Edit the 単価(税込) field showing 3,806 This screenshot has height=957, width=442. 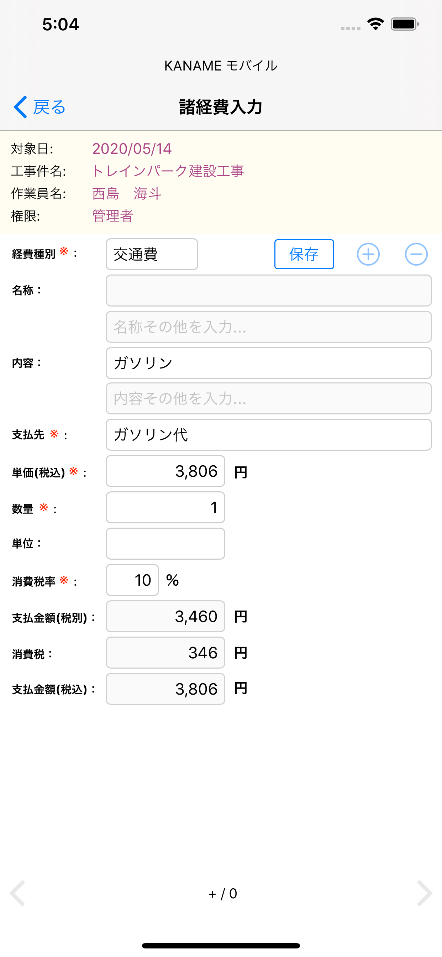(165, 471)
